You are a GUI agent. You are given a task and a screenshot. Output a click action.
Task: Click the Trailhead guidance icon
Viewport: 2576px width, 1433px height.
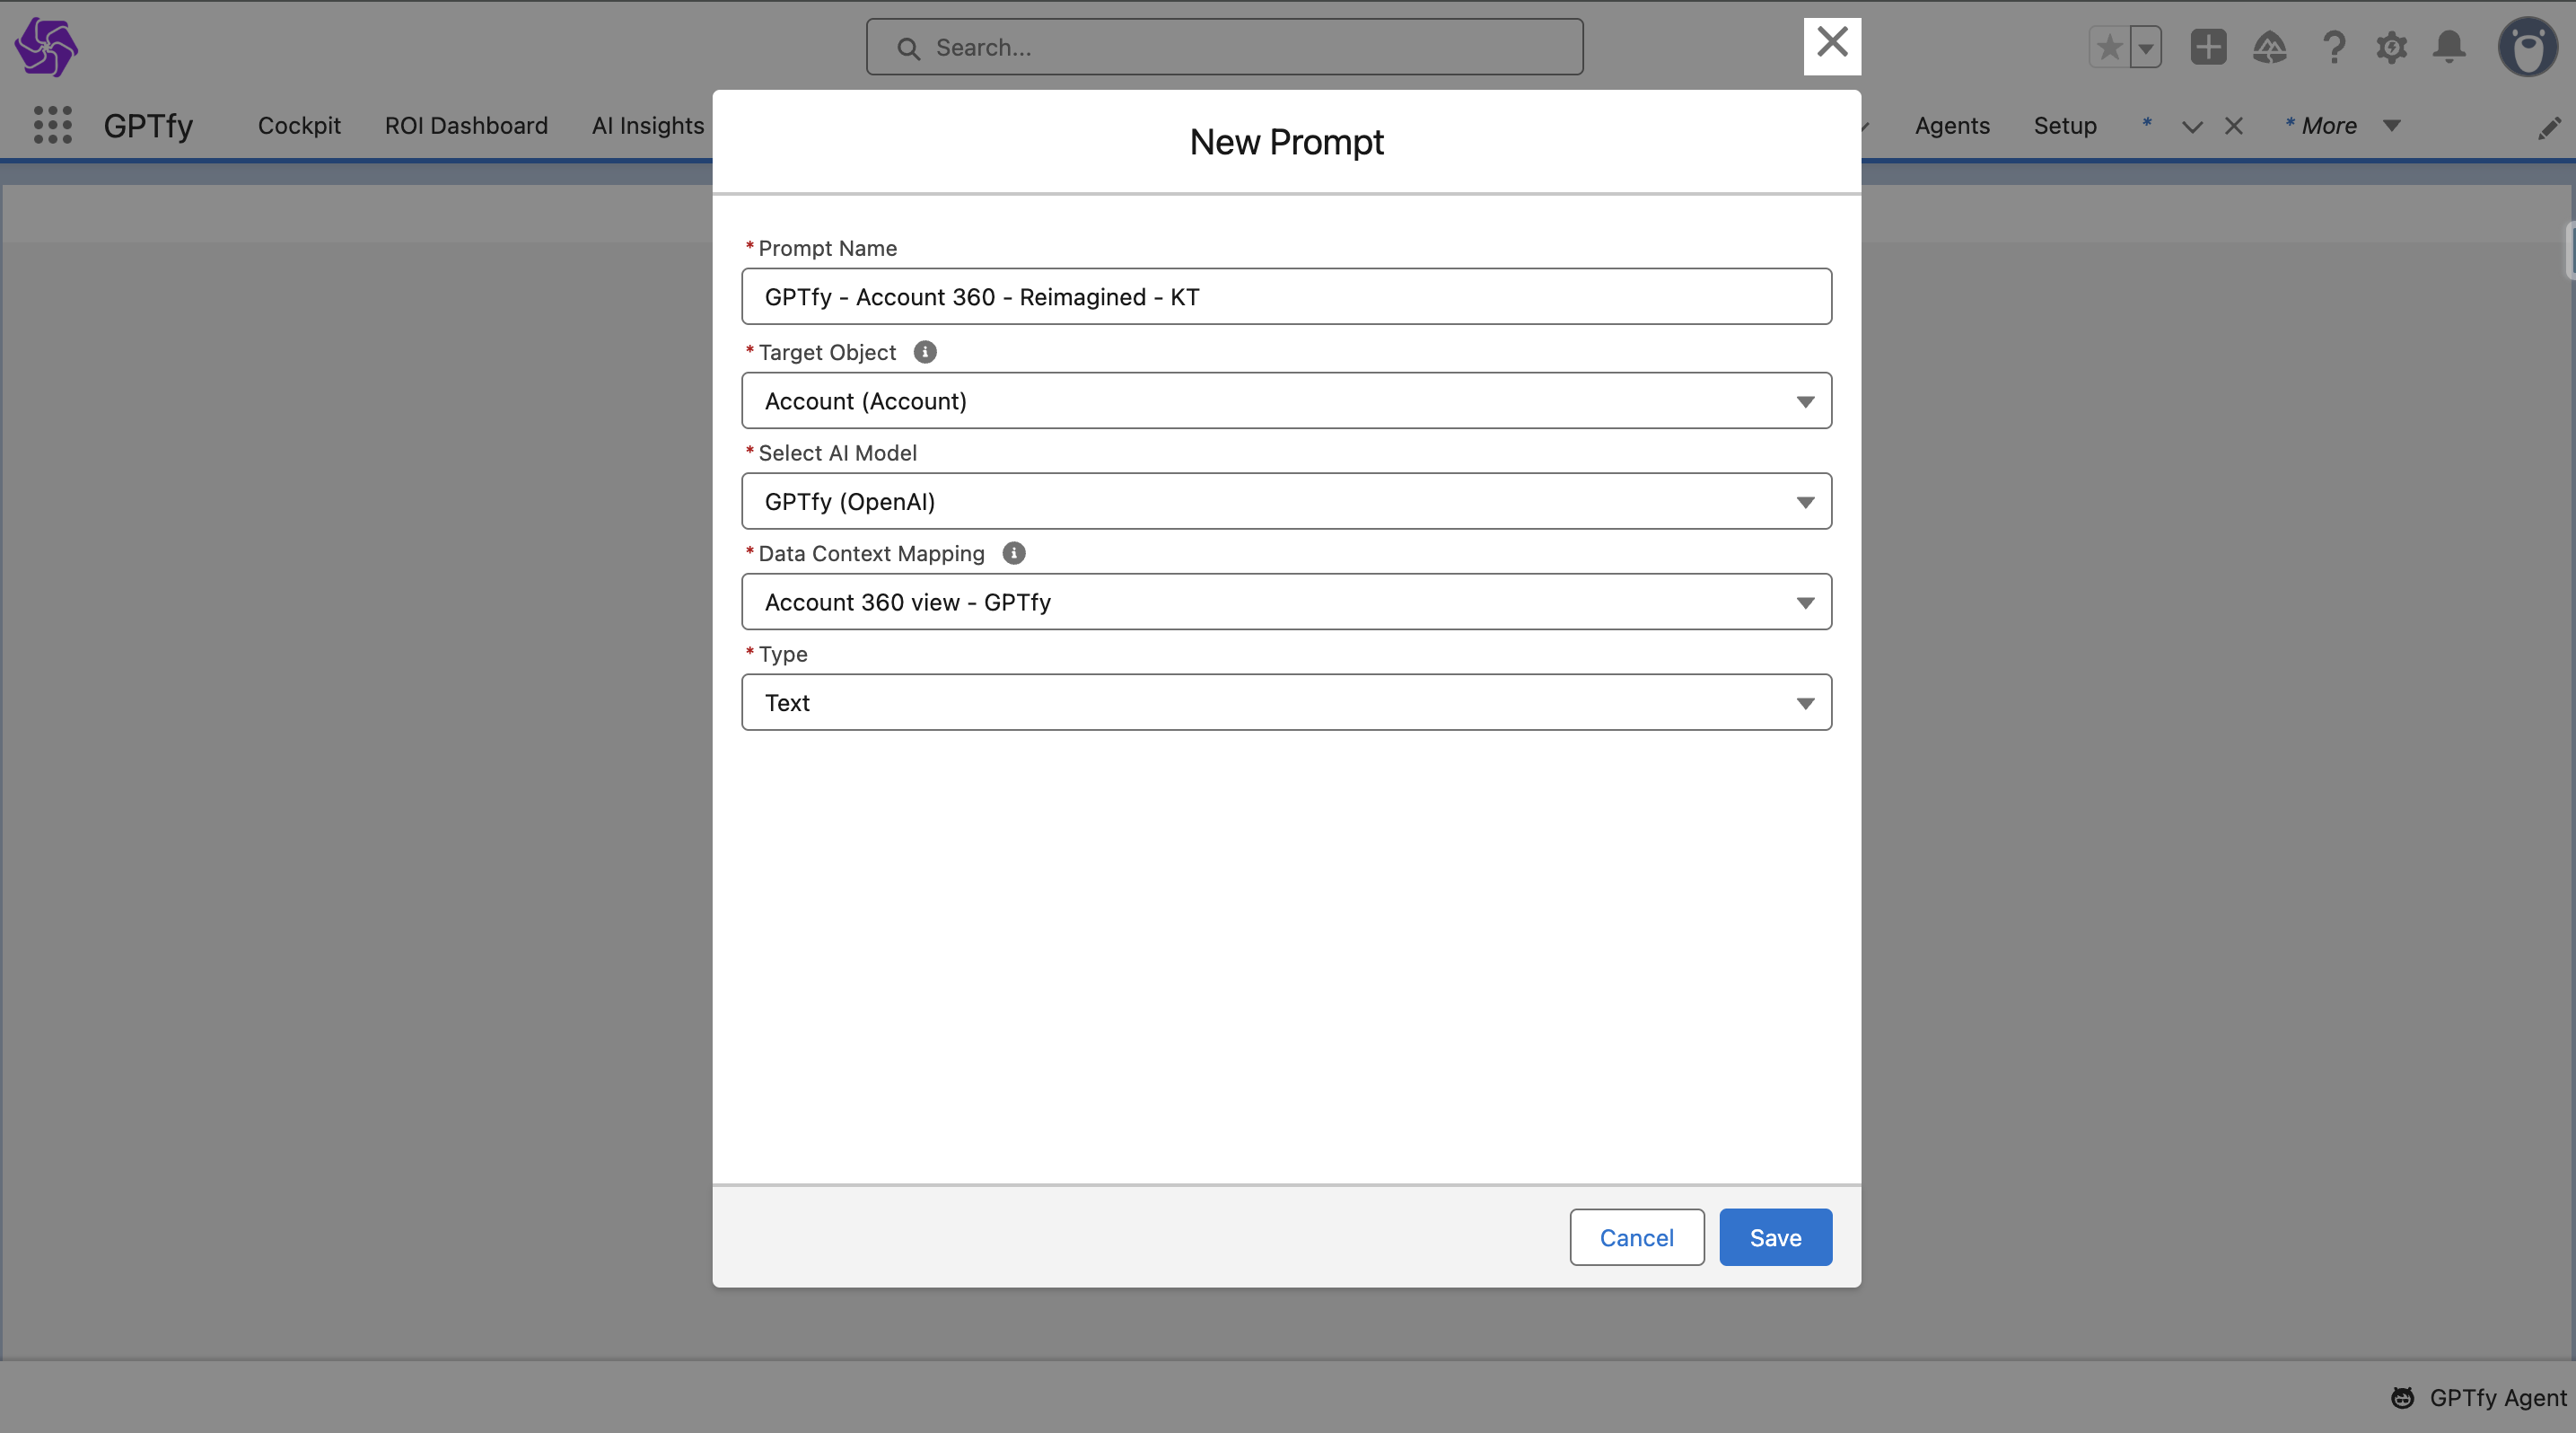click(x=2269, y=47)
